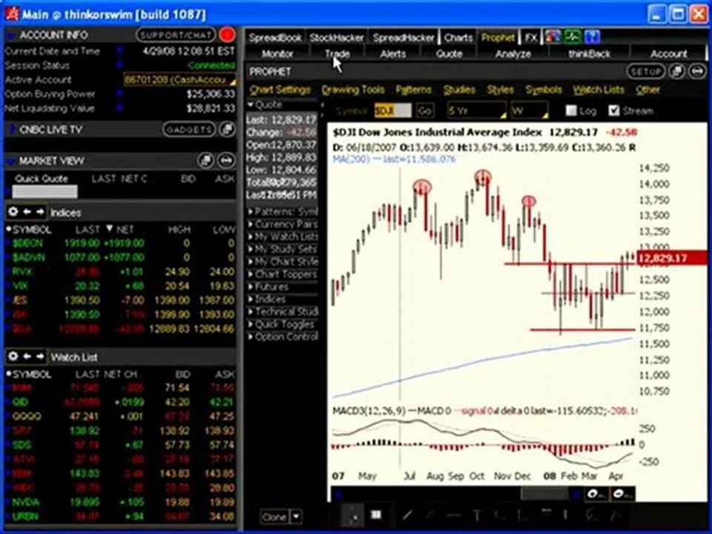
Task: Click the $DJI symbol input field
Action: click(393, 111)
